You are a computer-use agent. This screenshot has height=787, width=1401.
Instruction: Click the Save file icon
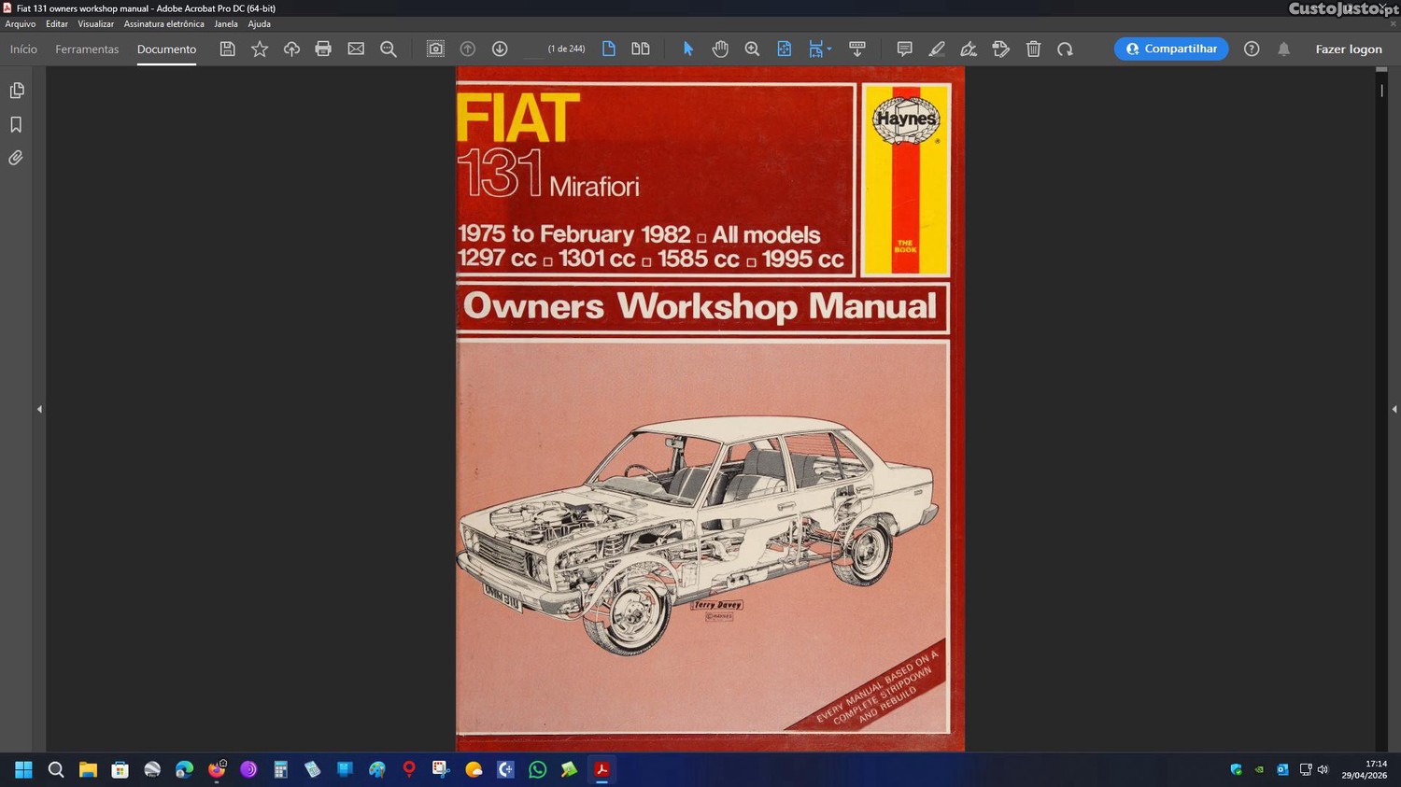pos(227,49)
